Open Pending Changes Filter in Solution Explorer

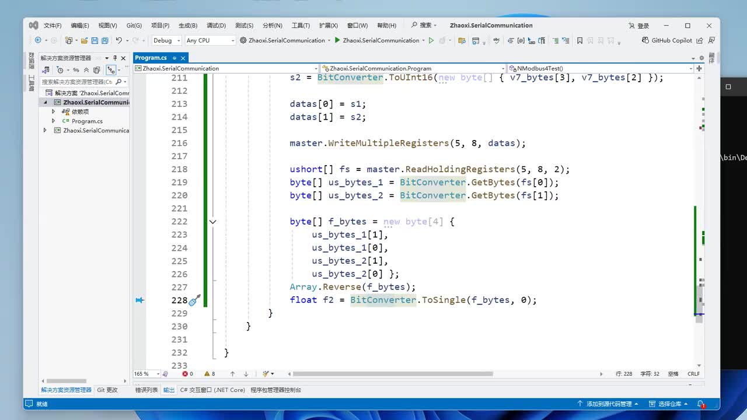click(60, 70)
